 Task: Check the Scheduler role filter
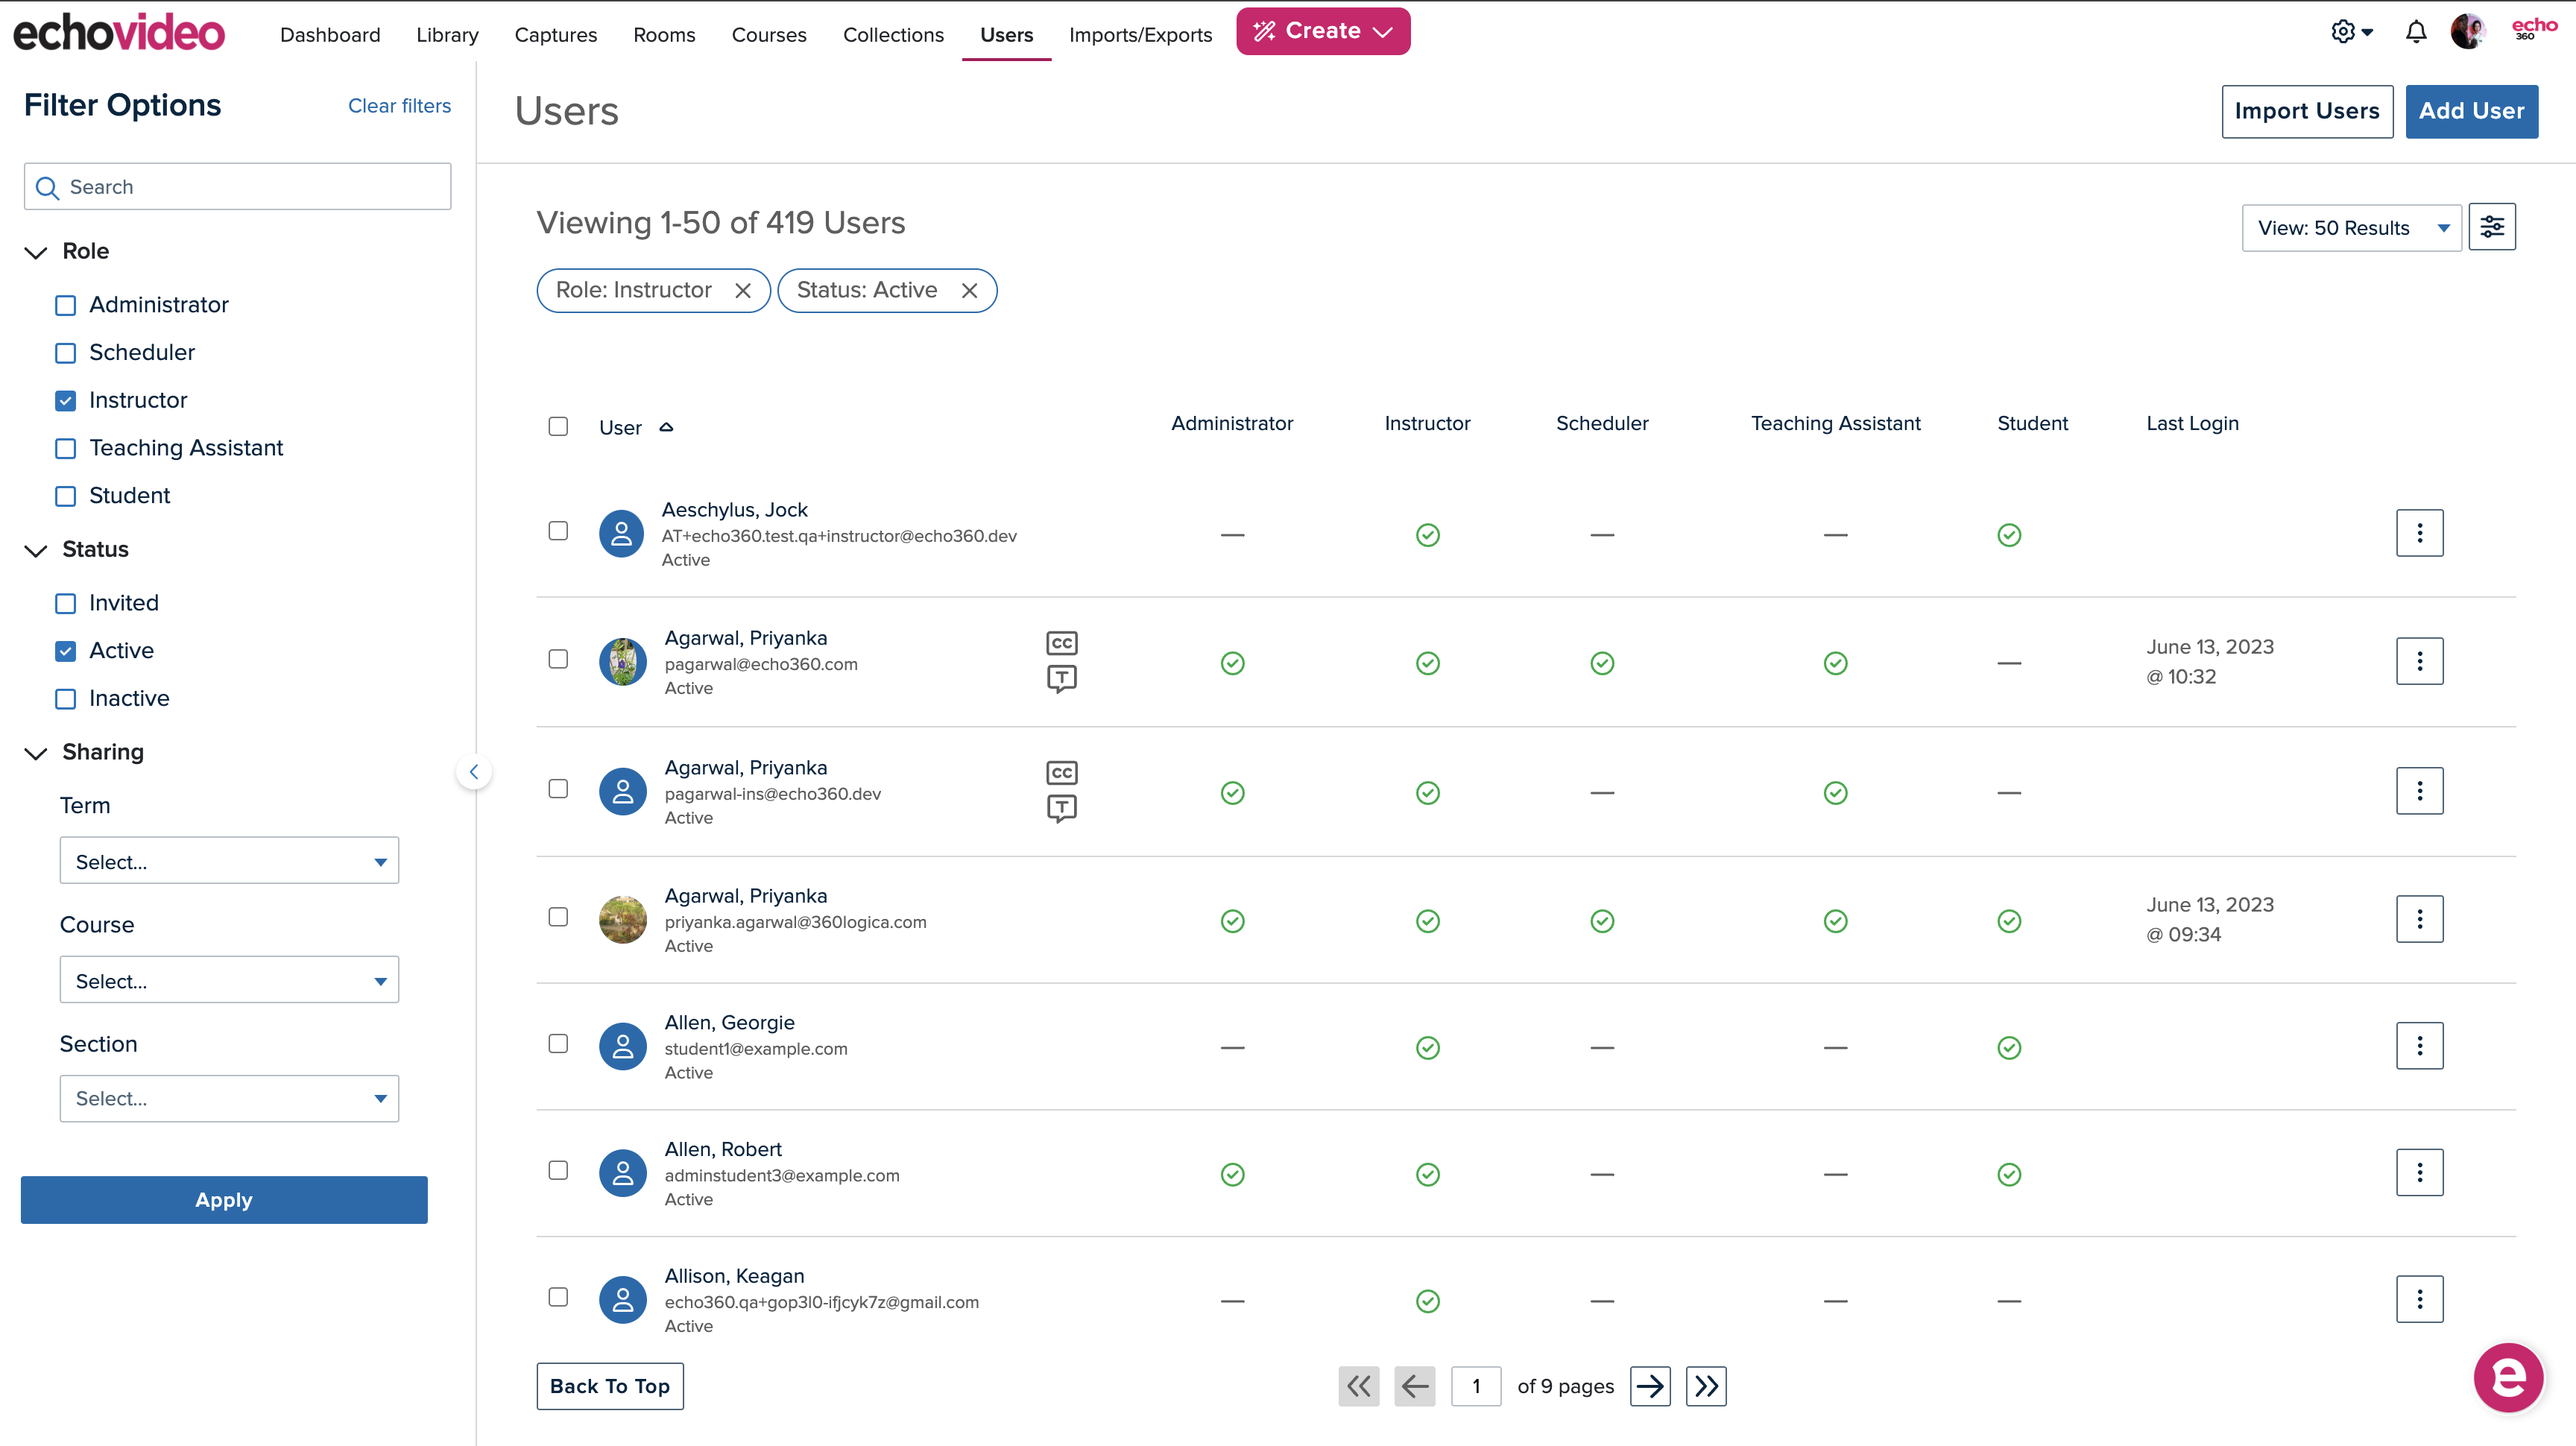click(x=65, y=353)
